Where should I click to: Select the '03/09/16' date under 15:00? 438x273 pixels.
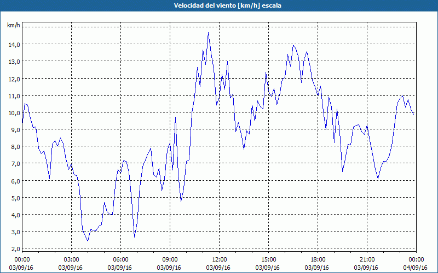click(267, 268)
